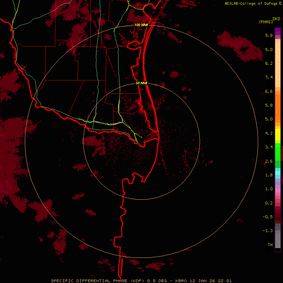Image resolution: width=283 pixels, height=283 pixels.
Task: Click the 3.4 color scale value
Action: (269, 147)
